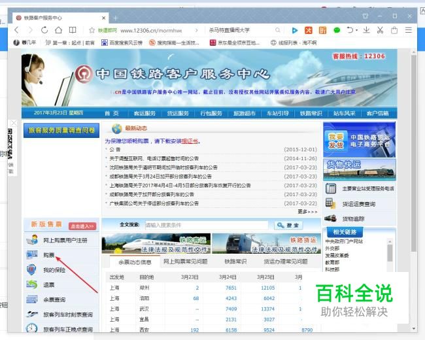Click the 旅客列车时刻表查询 train icon
The image size is (425, 340).
click(32, 314)
